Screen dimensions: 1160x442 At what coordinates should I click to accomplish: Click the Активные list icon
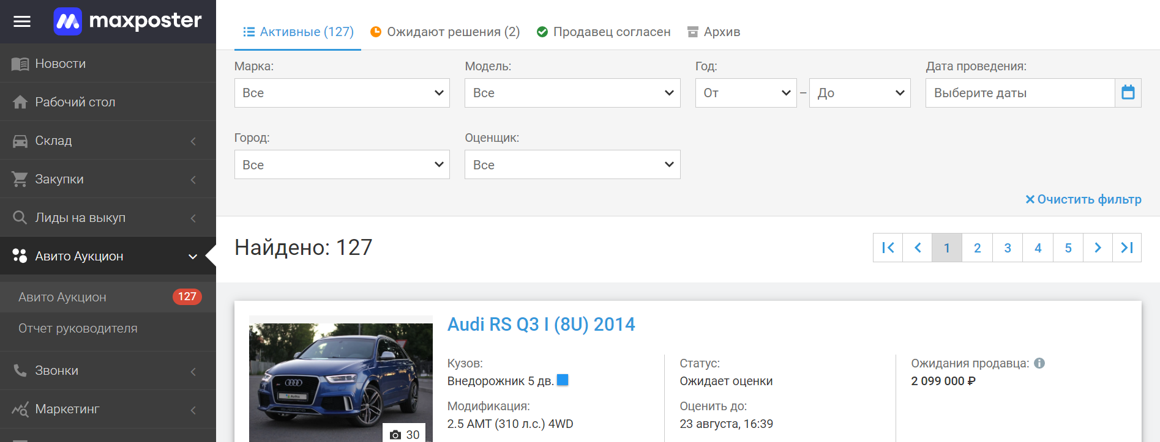tap(249, 32)
